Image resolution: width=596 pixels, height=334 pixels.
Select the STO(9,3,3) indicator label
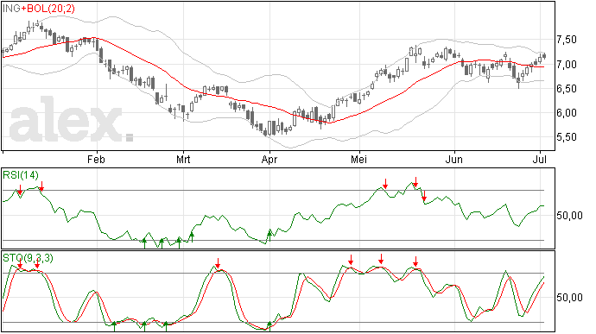click(x=29, y=258)
